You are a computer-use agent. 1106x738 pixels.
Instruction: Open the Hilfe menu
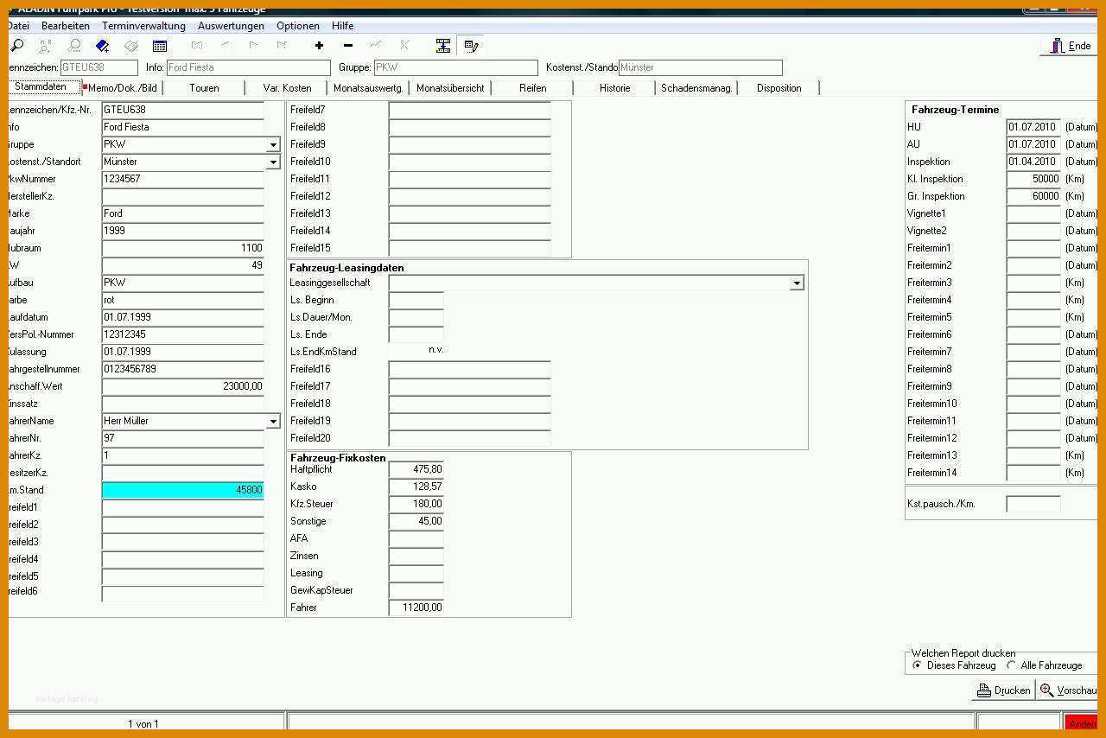click(x=342, y=26)
